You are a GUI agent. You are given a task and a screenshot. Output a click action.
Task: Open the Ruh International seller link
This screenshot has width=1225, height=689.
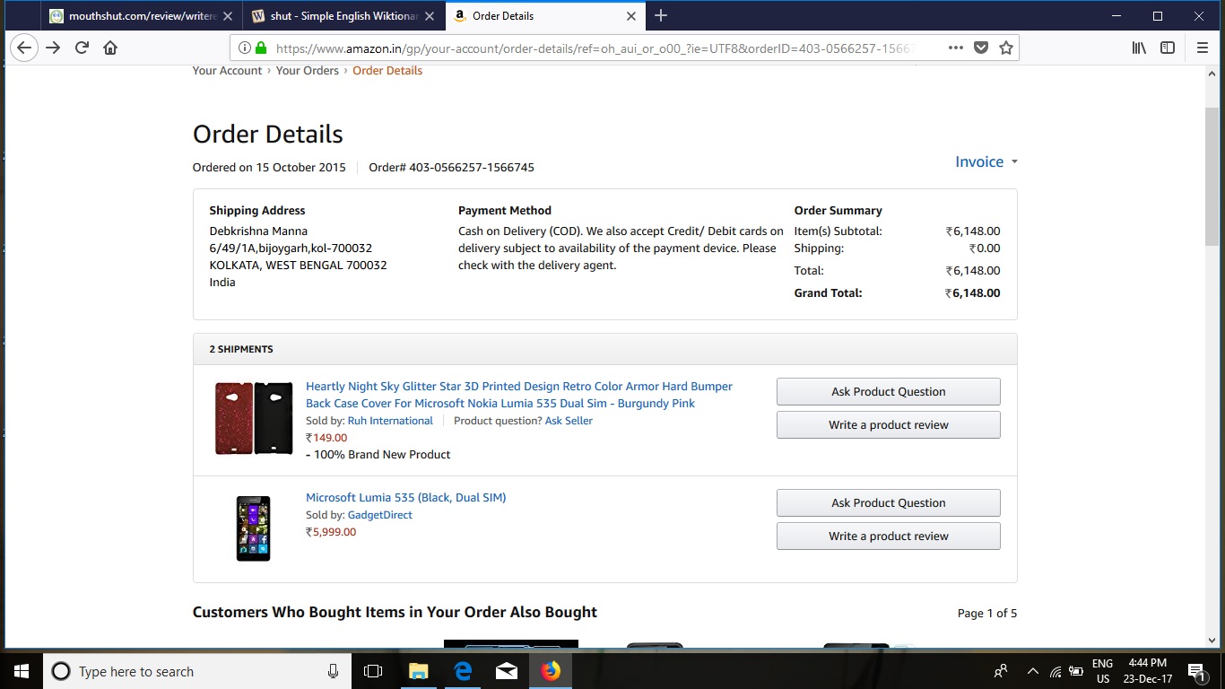(390, 421)
